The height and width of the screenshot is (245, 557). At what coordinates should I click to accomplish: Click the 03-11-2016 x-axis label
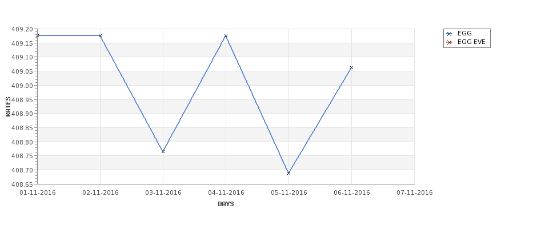(x=163, y=193)
